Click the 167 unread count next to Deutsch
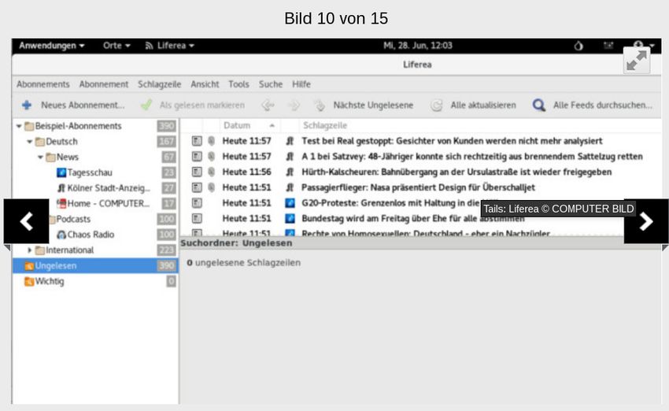 [166, 141]
